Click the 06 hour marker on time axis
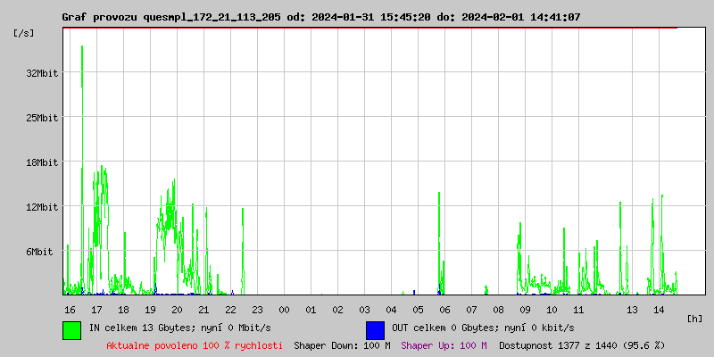The image size is (714, 357). point(444,310)
